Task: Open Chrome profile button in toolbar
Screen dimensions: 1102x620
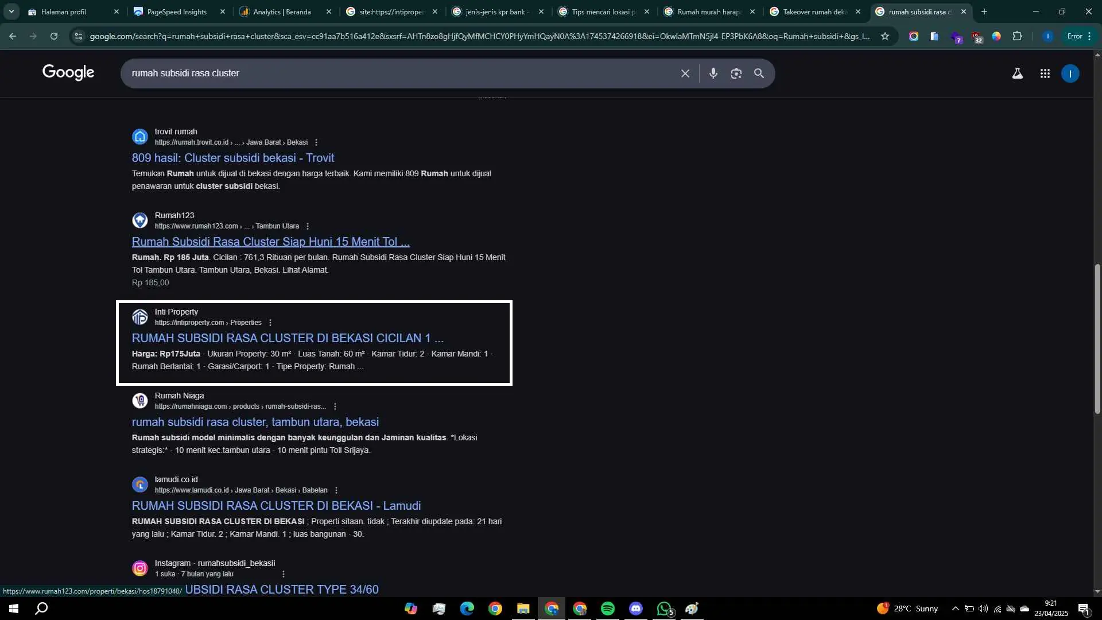Action: coord(1047,36)
